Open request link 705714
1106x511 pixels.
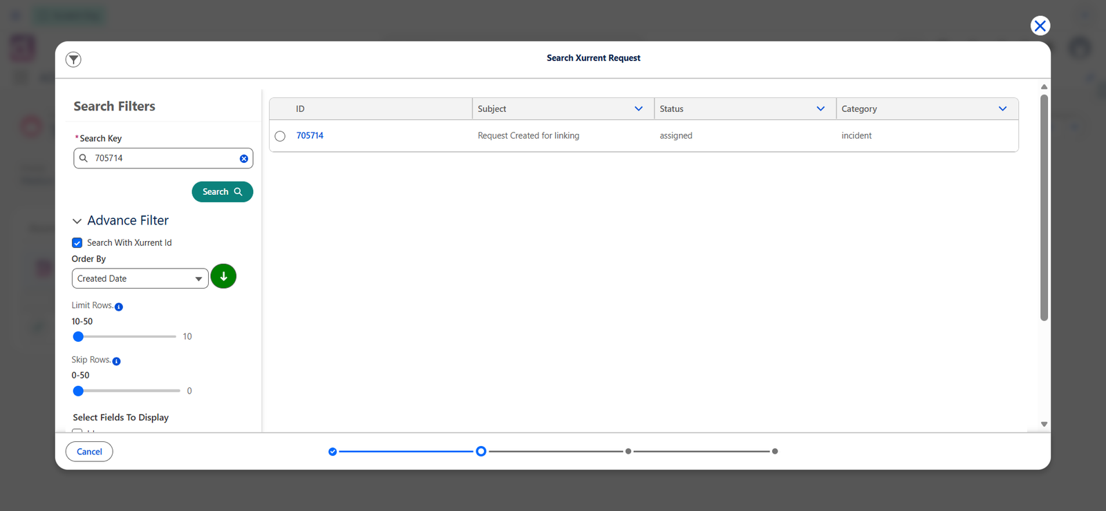310,136
